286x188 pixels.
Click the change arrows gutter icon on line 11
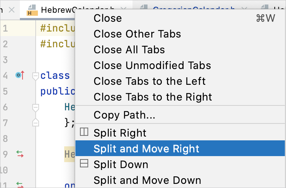point(20,185)
